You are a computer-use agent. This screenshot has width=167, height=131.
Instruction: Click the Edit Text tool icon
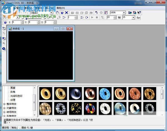click(x=4, y=34)
